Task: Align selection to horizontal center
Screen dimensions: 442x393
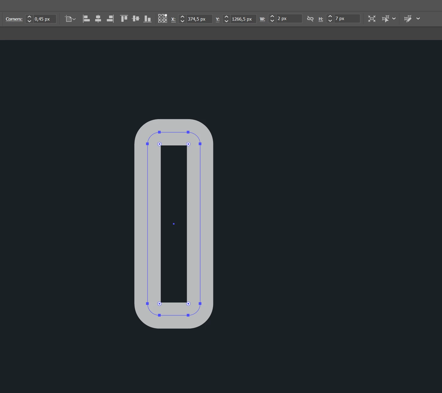Action: pyautogui.click(x=98, y=19)
